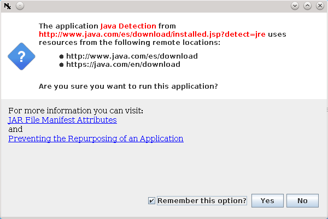Viewport: 328px width, 219px height.
Task: Click the https://java.com/en/download location text
Action: [x=123, y=64]
